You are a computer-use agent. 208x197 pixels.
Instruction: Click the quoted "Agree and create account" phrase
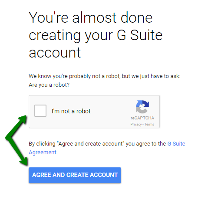coord(91,144)
